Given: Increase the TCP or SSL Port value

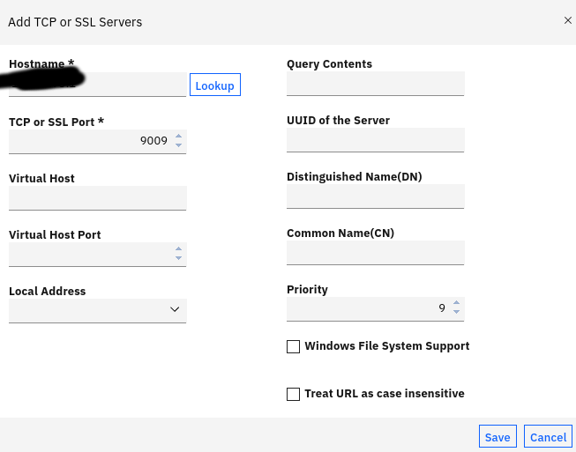Looking at the screenshot, I should [179, 137].
